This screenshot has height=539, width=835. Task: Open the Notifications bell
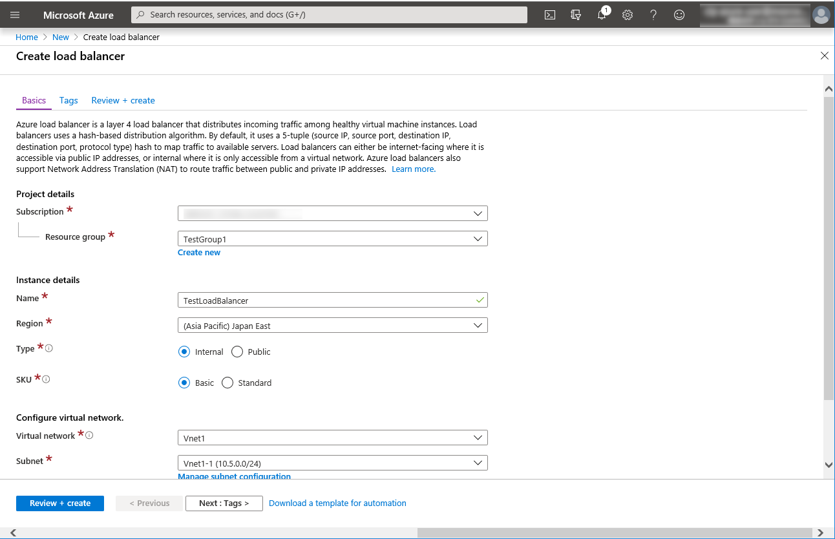pos(602,14)
